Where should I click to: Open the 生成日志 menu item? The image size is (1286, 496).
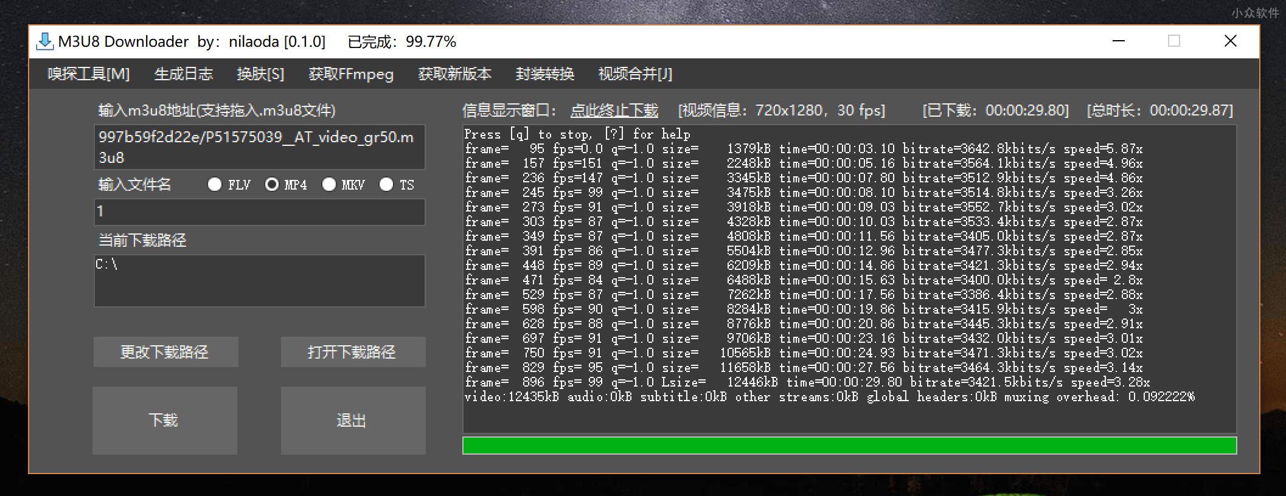click(x=183, y=74)
